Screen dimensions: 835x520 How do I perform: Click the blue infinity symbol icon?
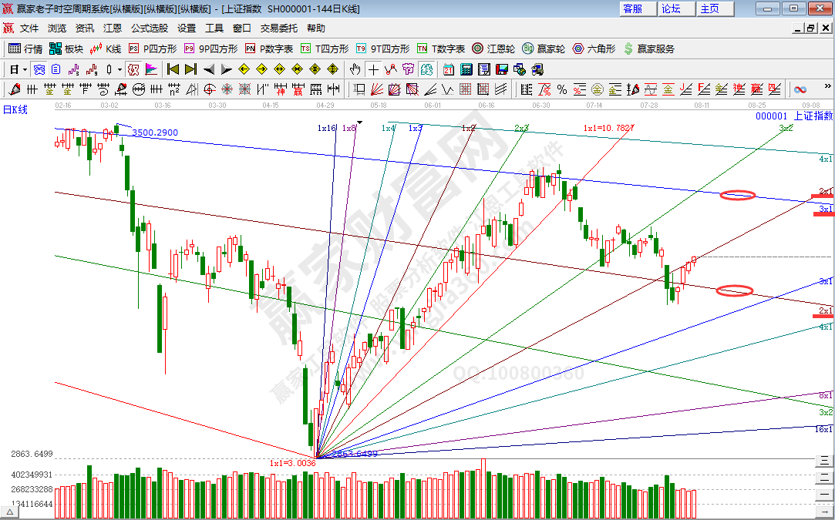[x=800, y=89]
